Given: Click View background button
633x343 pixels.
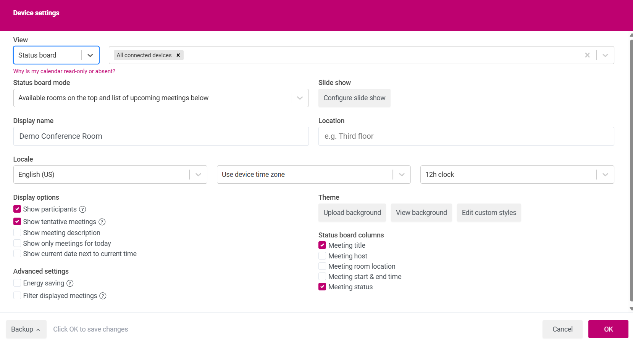Looking at the screenshot, I should point(421,213).
